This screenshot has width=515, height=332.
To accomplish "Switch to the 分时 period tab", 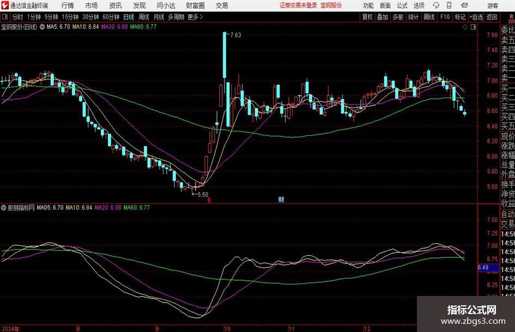I will (18, 17).
